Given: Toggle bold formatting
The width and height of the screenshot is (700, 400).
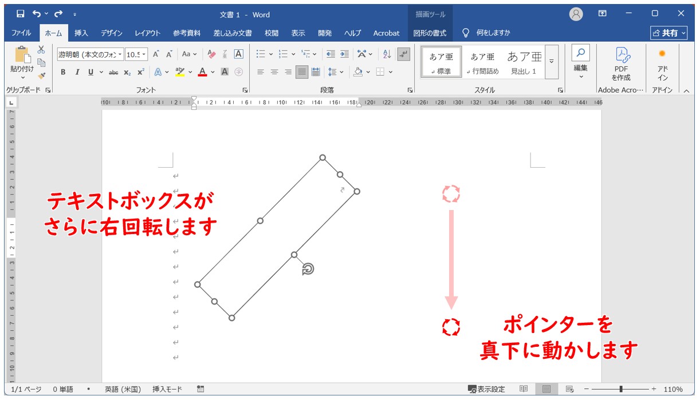Looking at the screenshot, I should point(63,72).
